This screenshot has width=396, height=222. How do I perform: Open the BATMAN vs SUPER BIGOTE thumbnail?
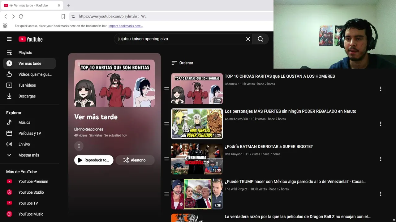click(x=197, y=159)
